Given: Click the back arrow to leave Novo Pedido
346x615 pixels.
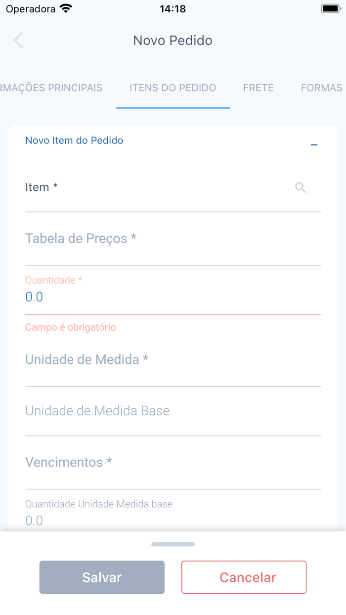Looking at the screenshot, I should [x=18, y=40].
